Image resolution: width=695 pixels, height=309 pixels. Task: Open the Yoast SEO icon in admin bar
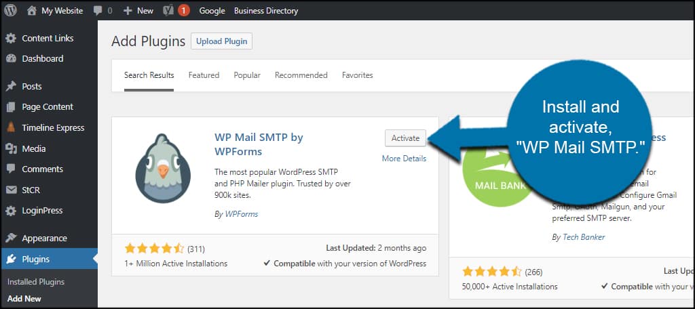pyautogui.click(x=168, y=11)
